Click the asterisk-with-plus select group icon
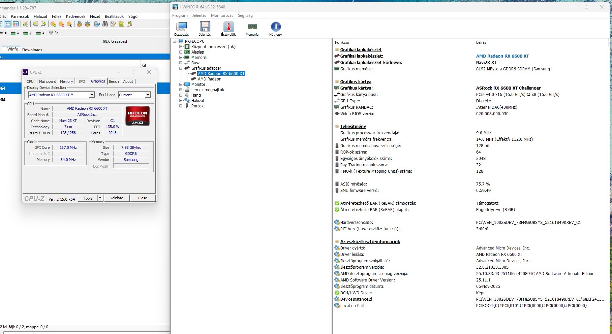Image resolution: width=612 pixels, height=334 pixels. click(53, 24)
